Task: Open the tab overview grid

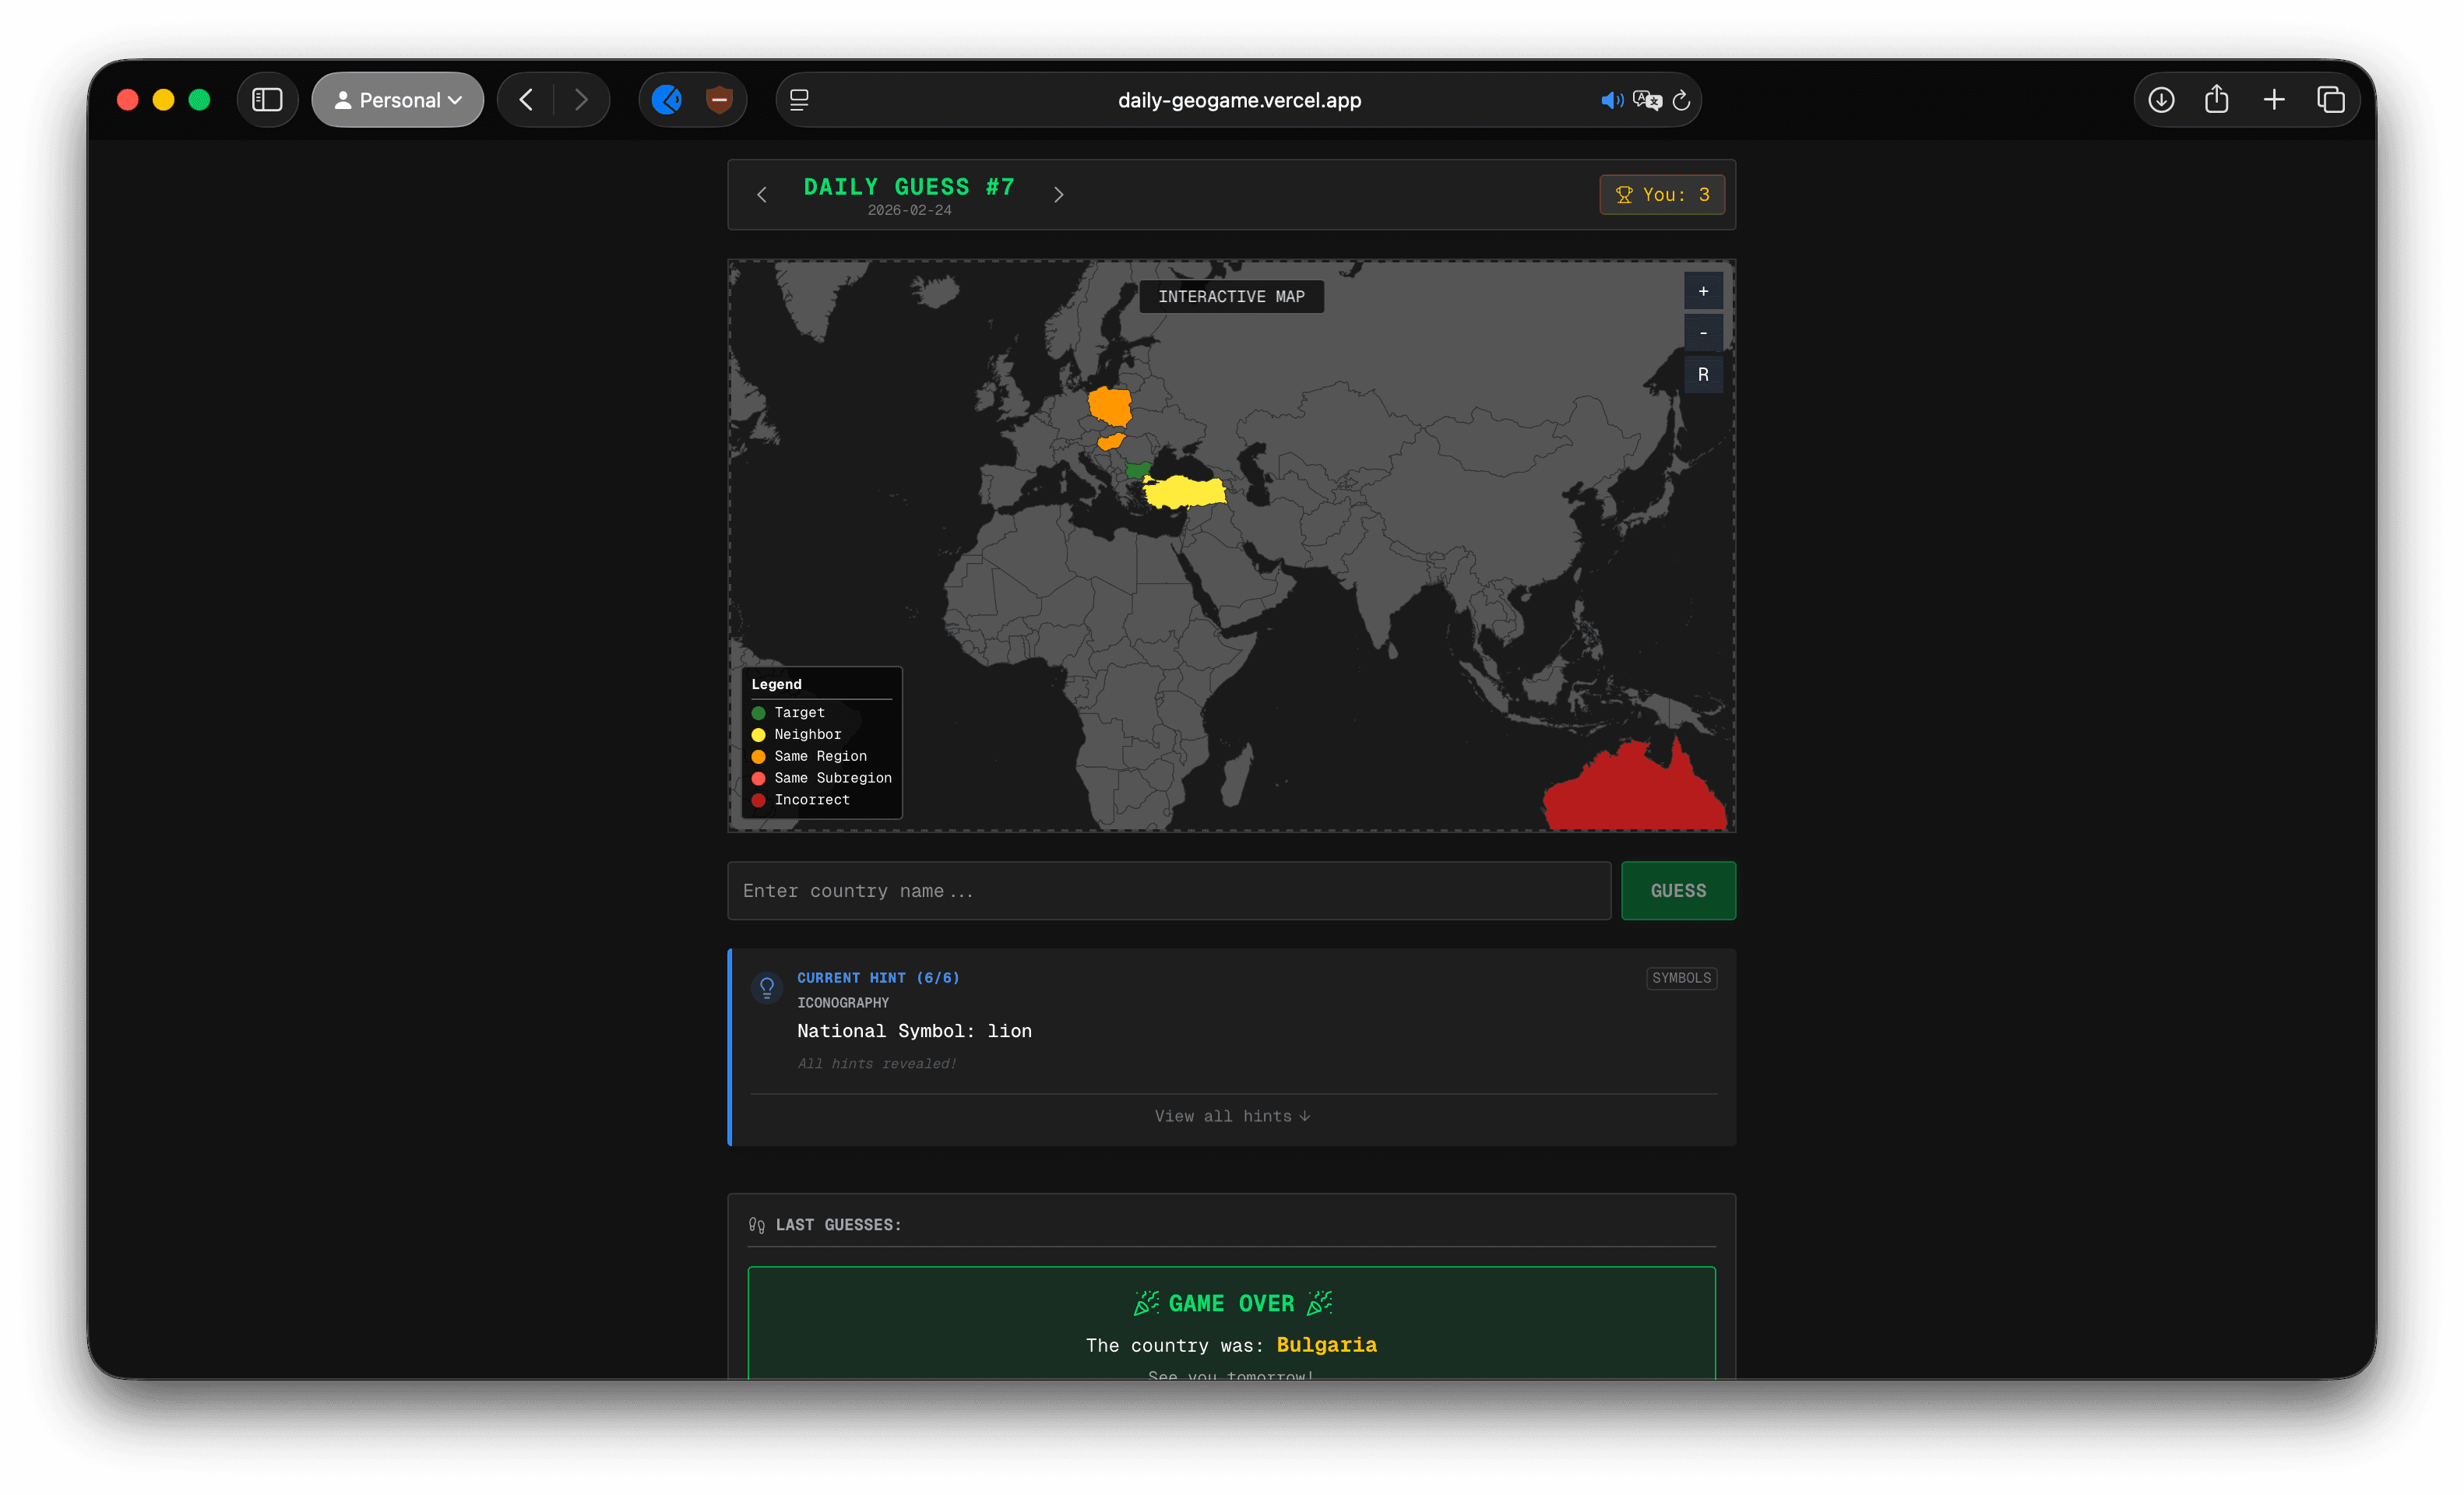Action: click(2331, 99)
